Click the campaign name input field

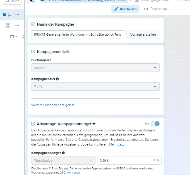78,35
